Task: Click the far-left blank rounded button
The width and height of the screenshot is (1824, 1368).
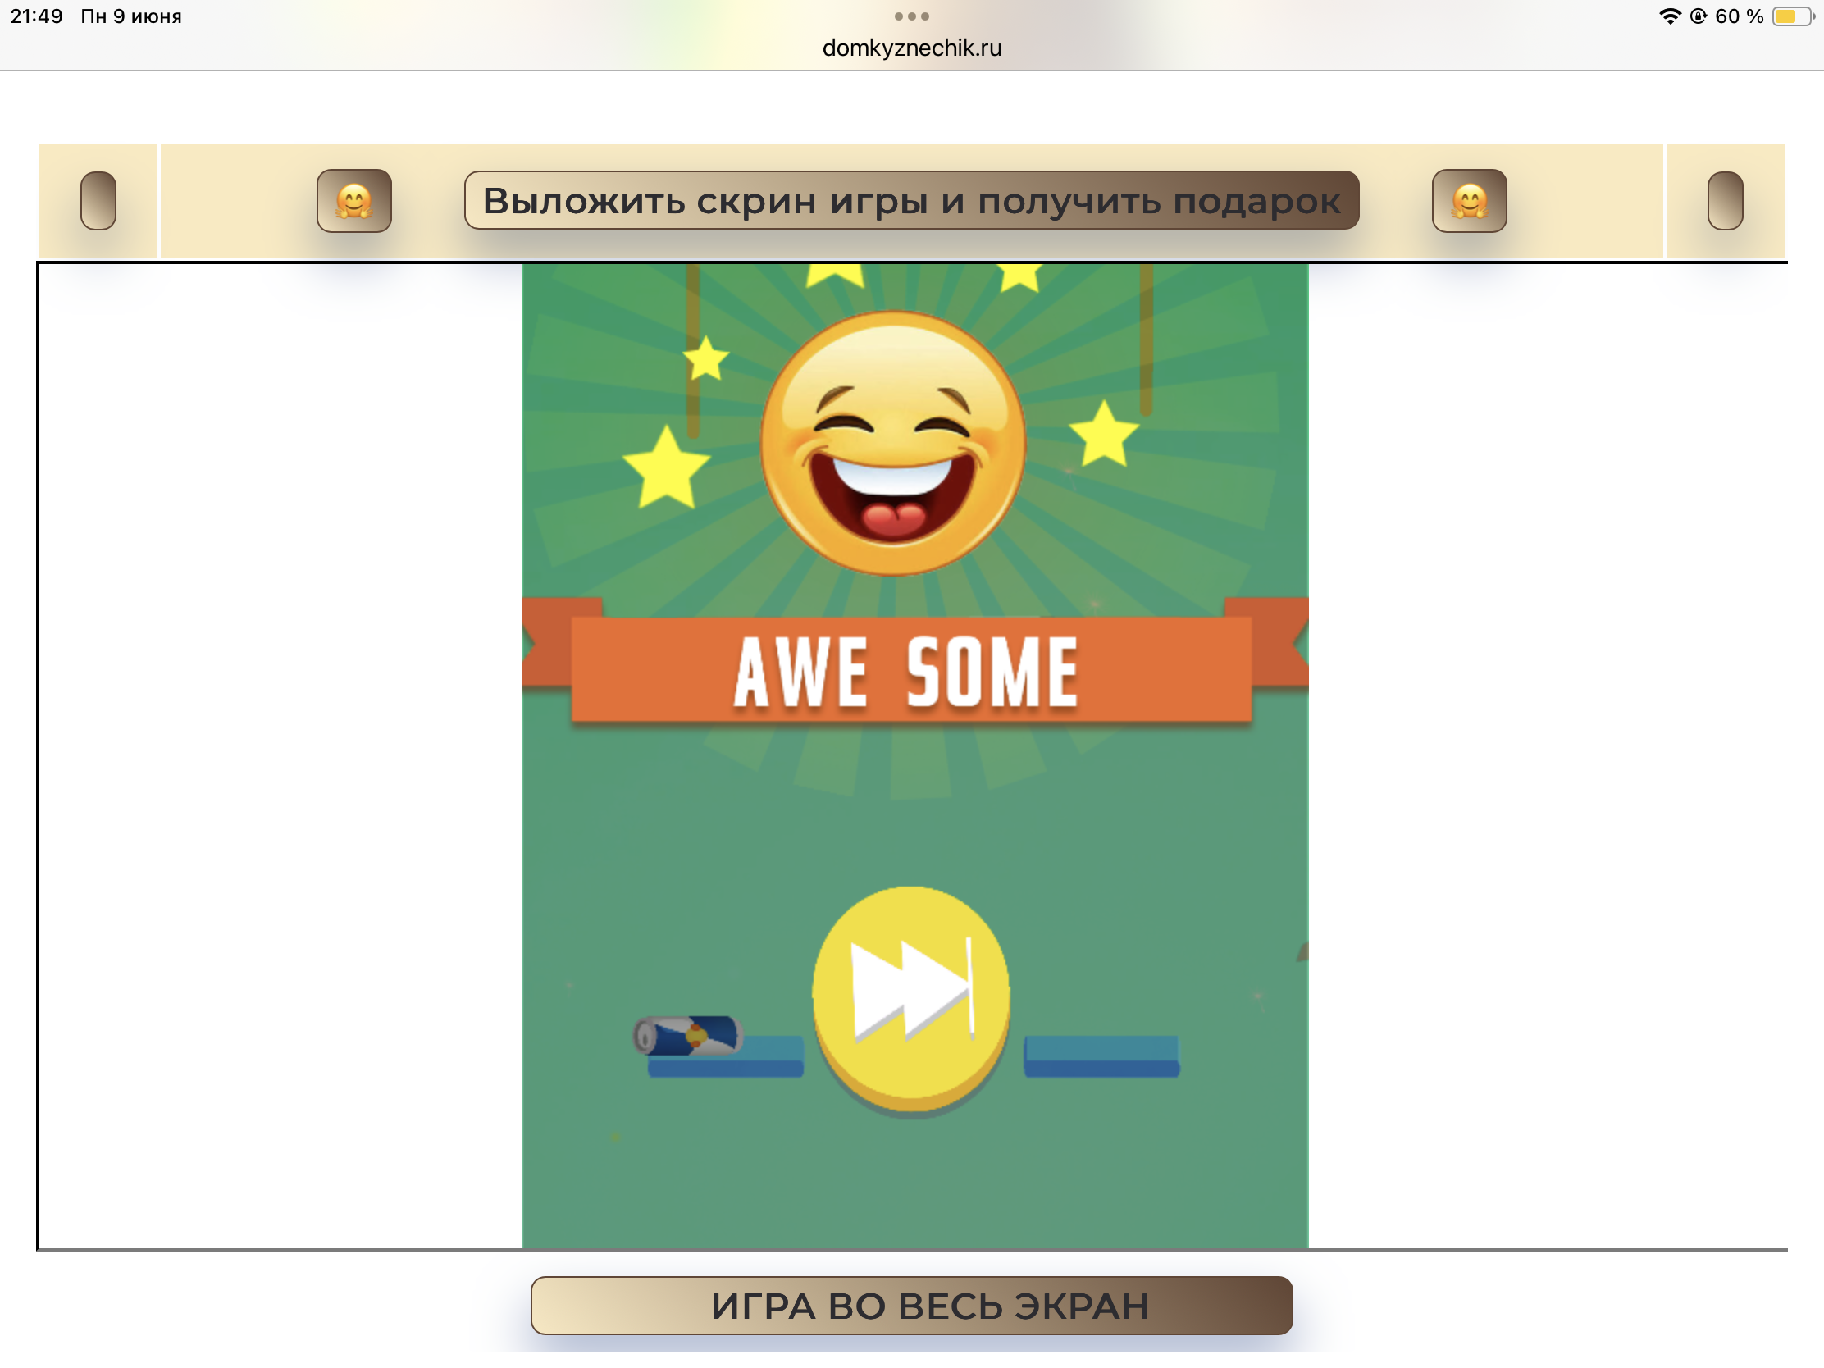Action: pyautogui.click(x=98, y=200)
